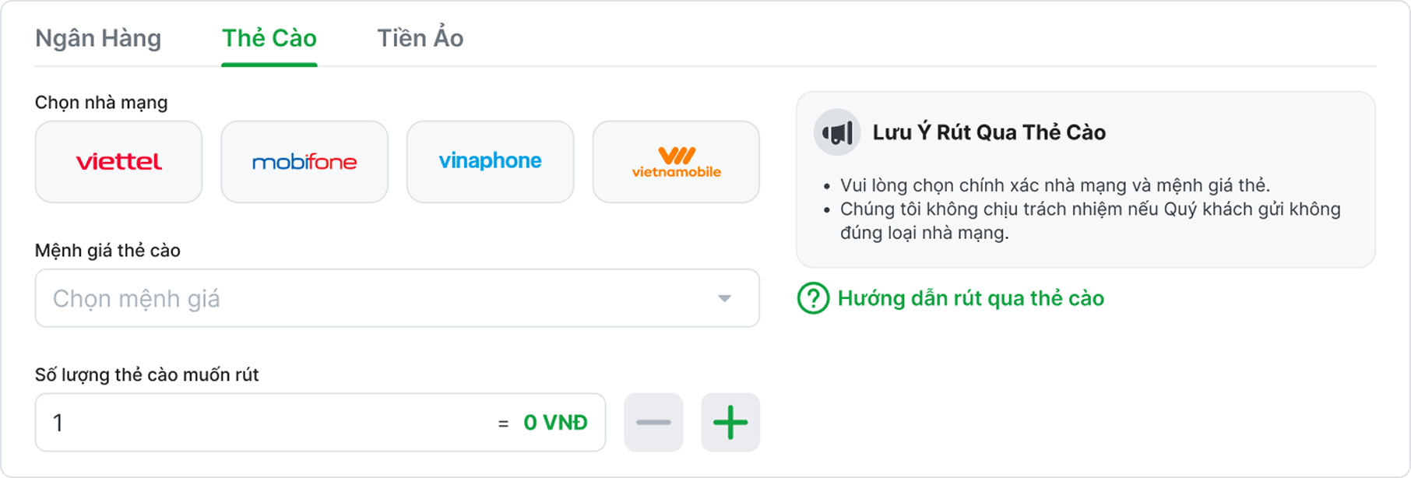Screen dimensions: 1411x478
Task: Select the Vietnamobile network provider
Action: [x=675, y=162]
